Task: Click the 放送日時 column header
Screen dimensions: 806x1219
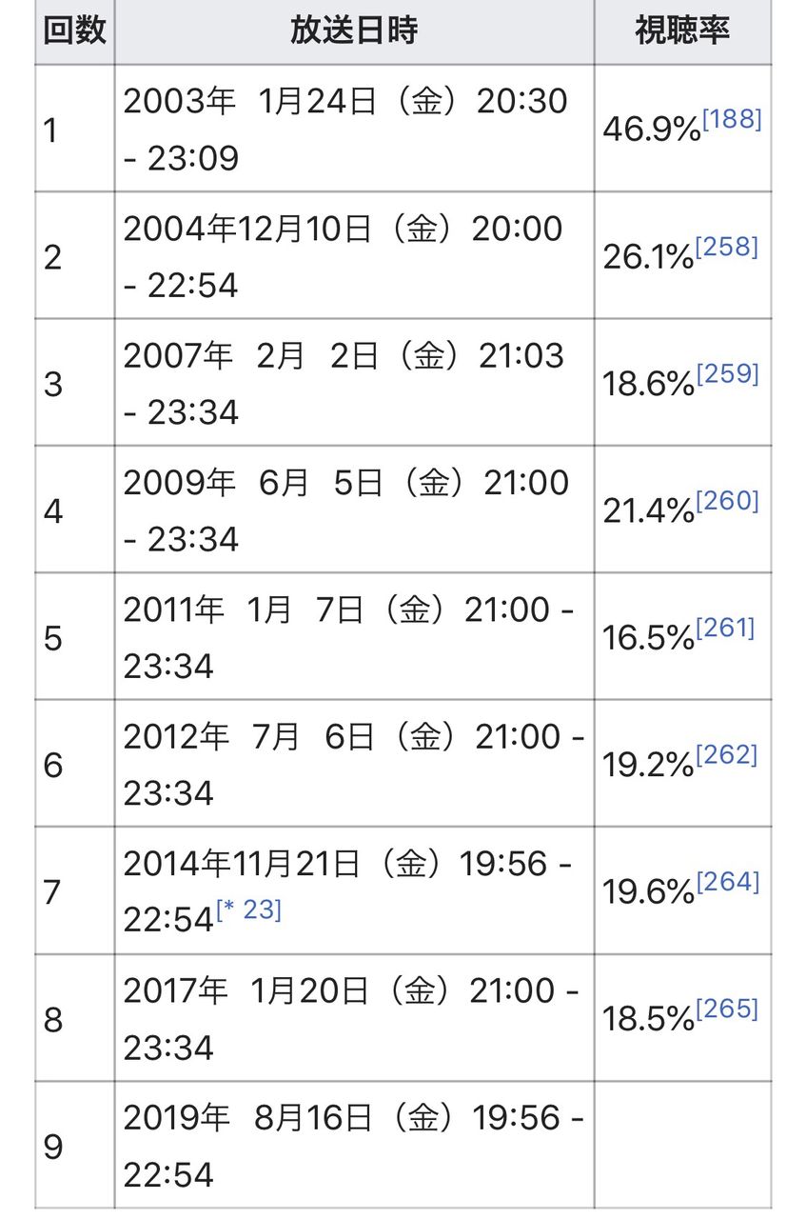Action: pyautogui.click(x=354, y=32)
